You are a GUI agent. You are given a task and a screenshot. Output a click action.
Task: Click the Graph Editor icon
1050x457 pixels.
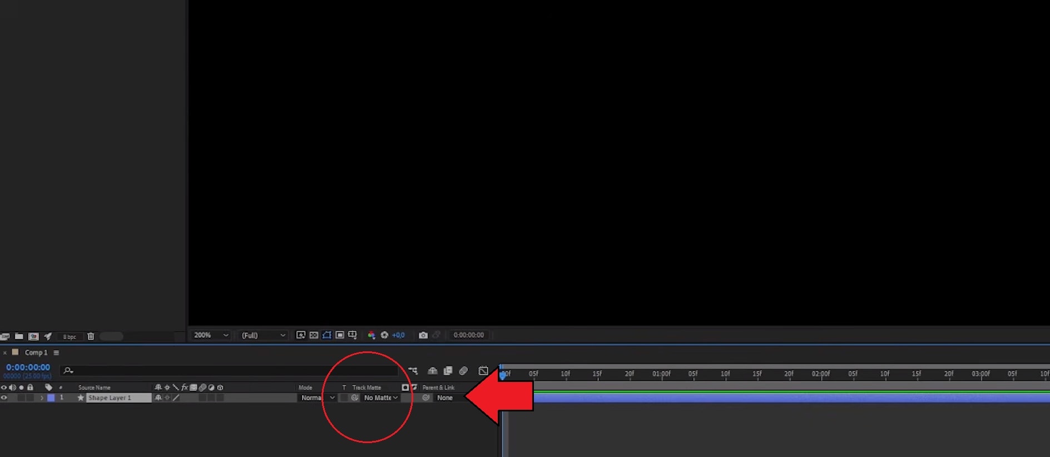pos(483,371)
